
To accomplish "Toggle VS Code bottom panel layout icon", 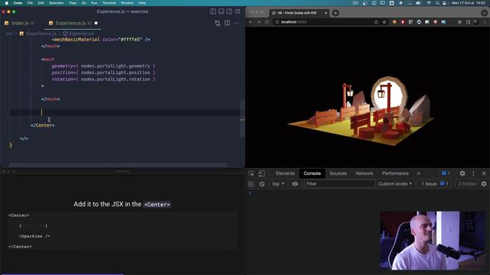I will point(221,11).
